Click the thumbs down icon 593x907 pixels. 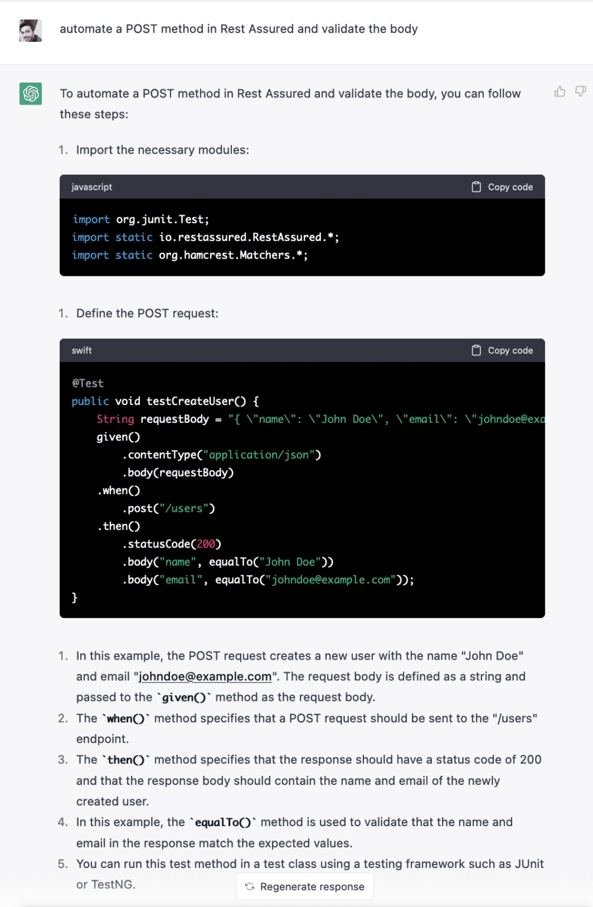581,92
